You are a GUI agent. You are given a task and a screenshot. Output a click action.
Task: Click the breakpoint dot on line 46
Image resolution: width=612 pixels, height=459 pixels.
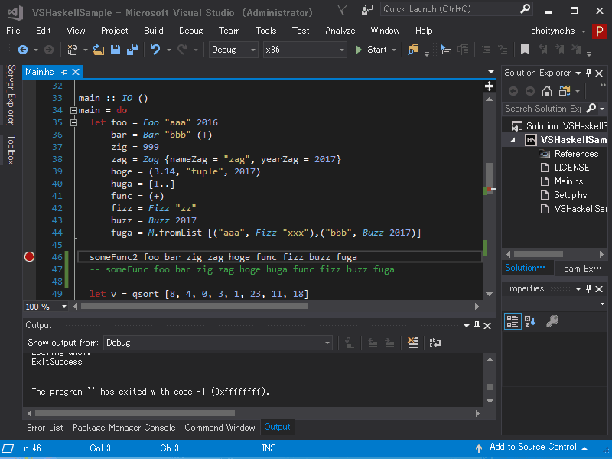tap(29, 257)
